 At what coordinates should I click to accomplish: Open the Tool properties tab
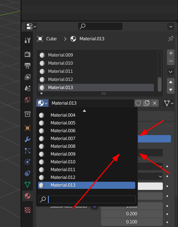[28, 40]
